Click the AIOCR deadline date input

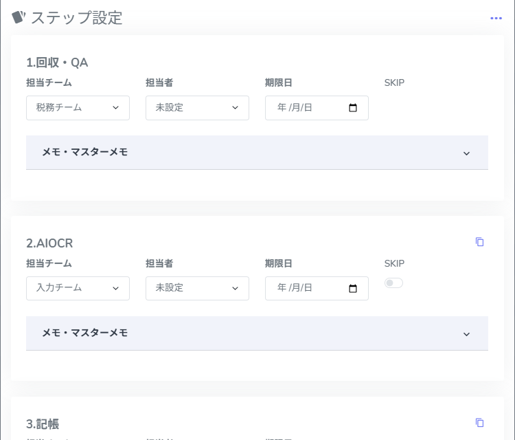(309, 289)
